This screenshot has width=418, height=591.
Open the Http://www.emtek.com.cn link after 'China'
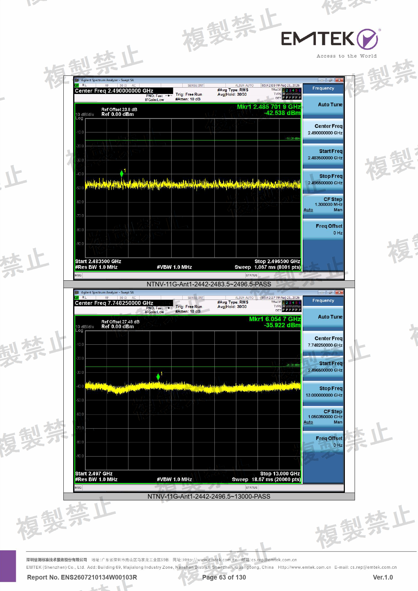304,567
